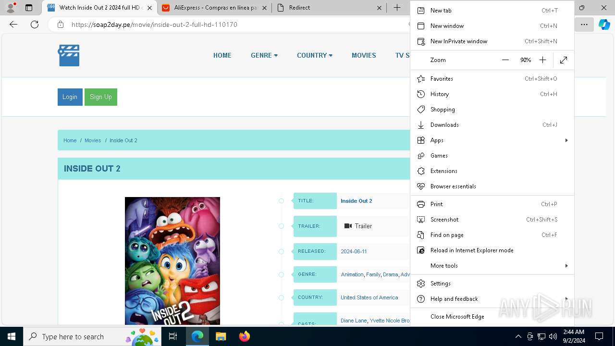Click the Browser essentials heart icon
The height and width of the screenshot is (346, 615).
tap(421, 186)
